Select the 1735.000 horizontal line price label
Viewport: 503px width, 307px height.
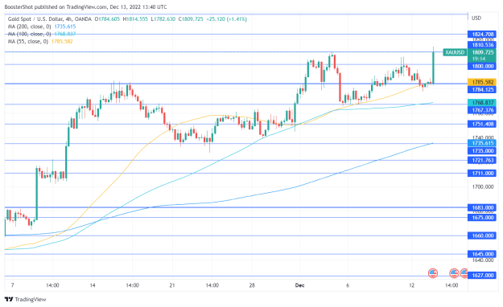click(482, 151)
